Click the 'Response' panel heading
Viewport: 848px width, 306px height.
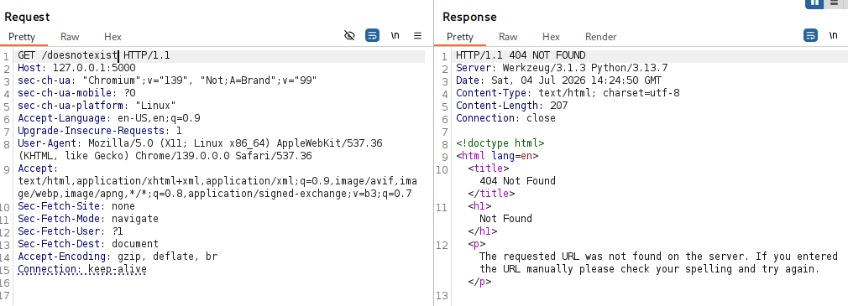coord(469,17)
